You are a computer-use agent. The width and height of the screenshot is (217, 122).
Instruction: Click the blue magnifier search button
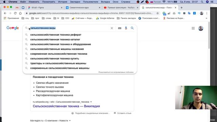tap(132, 28)
